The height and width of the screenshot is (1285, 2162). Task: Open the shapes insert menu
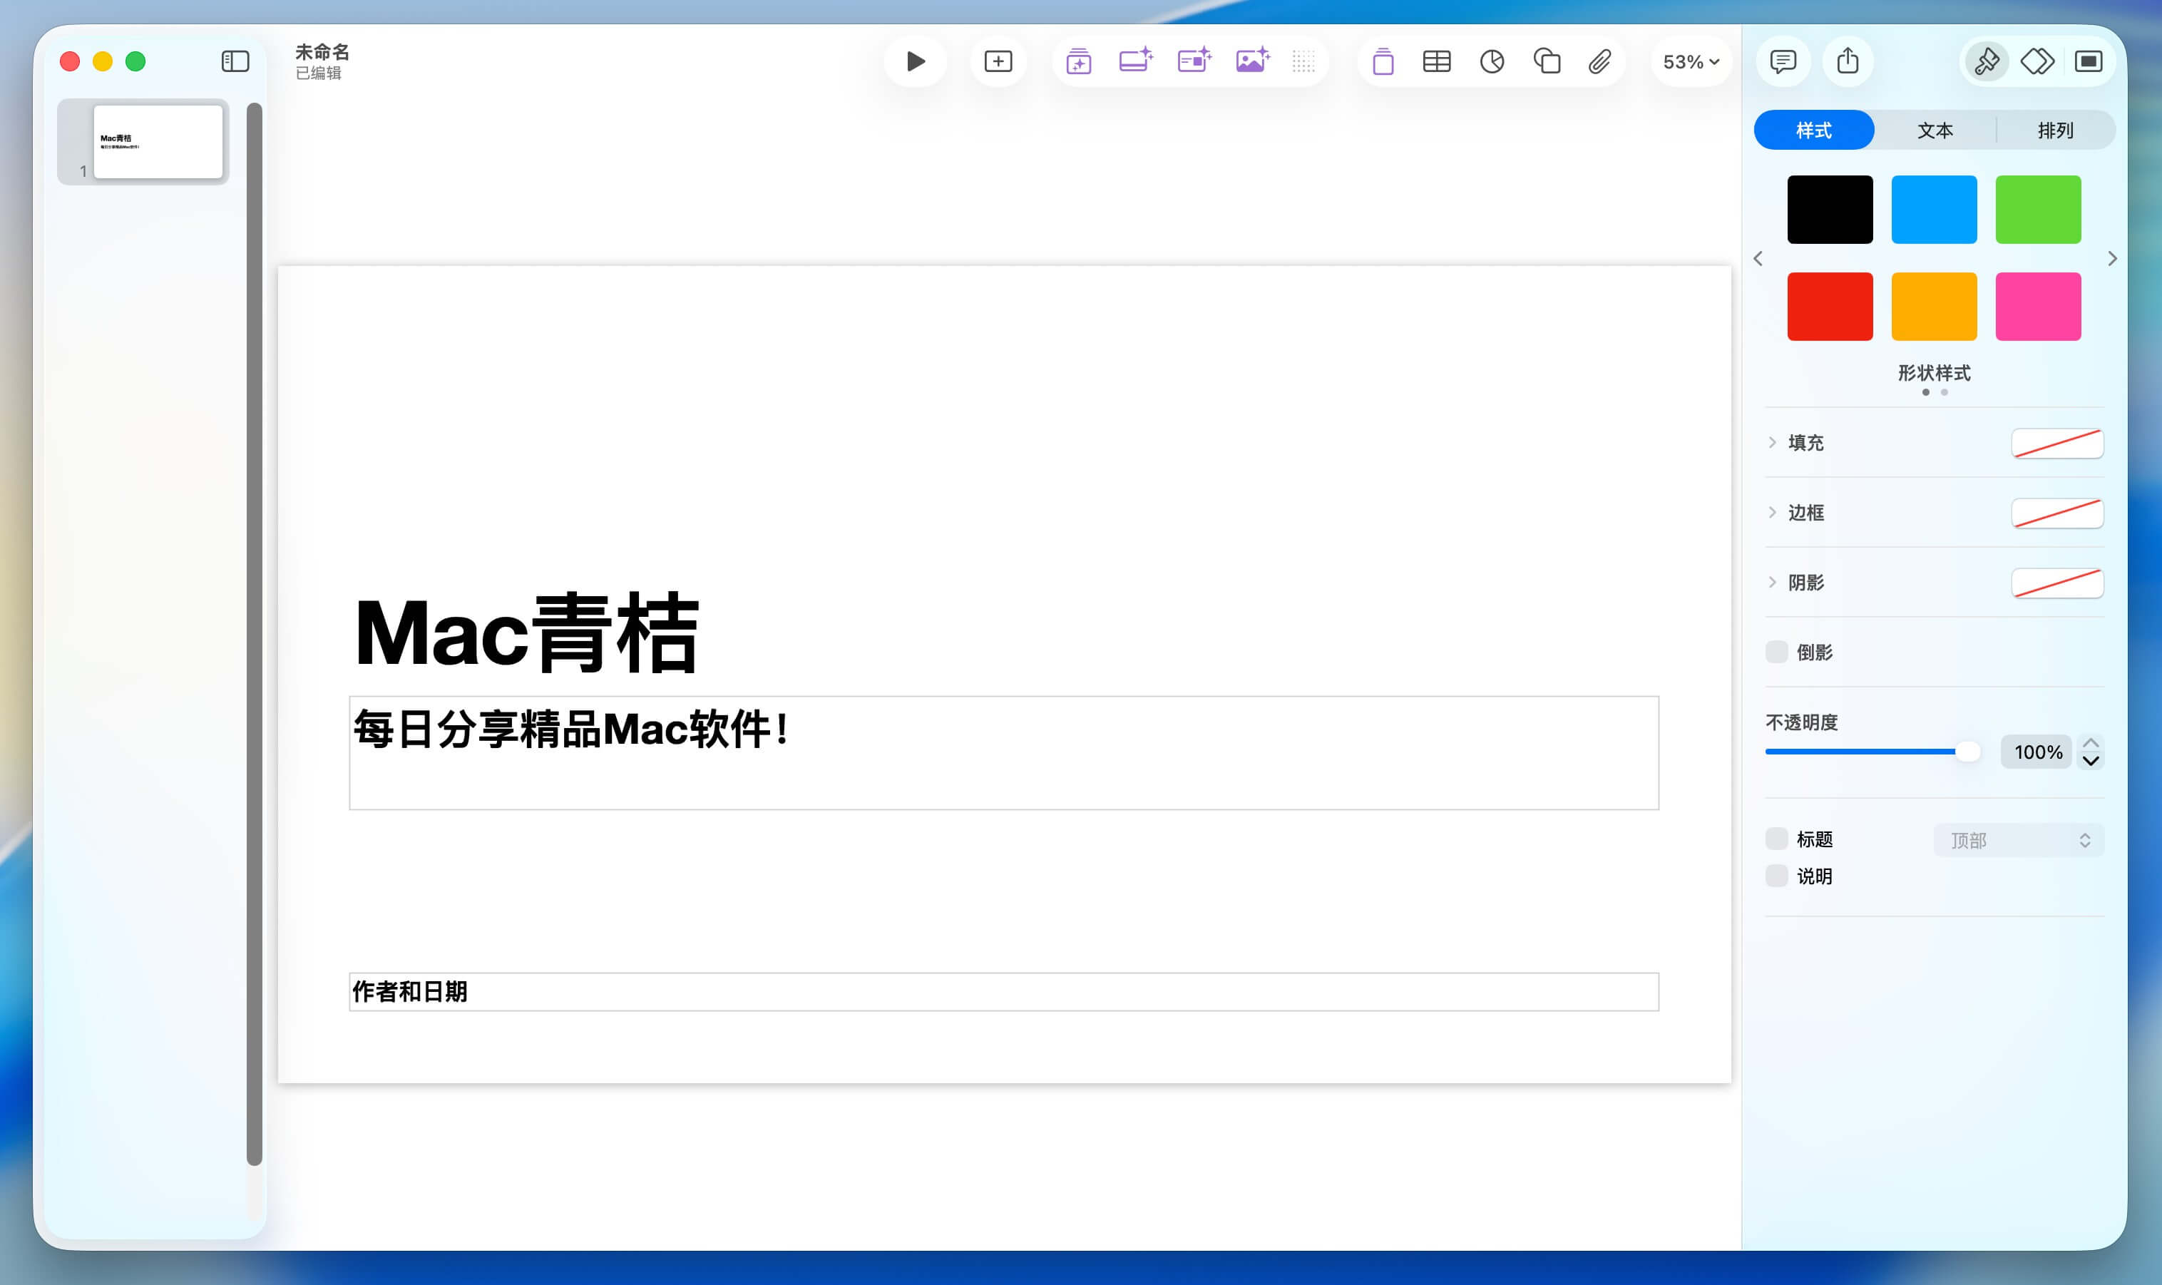1547,61
